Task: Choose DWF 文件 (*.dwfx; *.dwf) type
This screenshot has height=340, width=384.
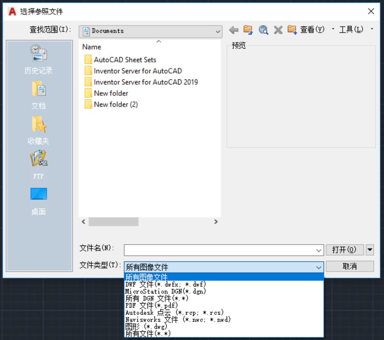Action: point(224,284)
